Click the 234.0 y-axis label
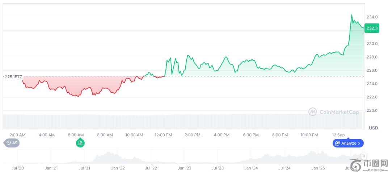 pyautogui.click(x=372, y=17)
